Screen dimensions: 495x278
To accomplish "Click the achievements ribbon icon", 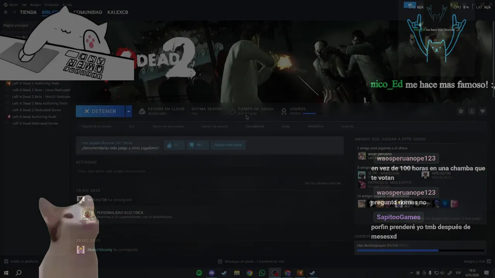I will point(283,111).
